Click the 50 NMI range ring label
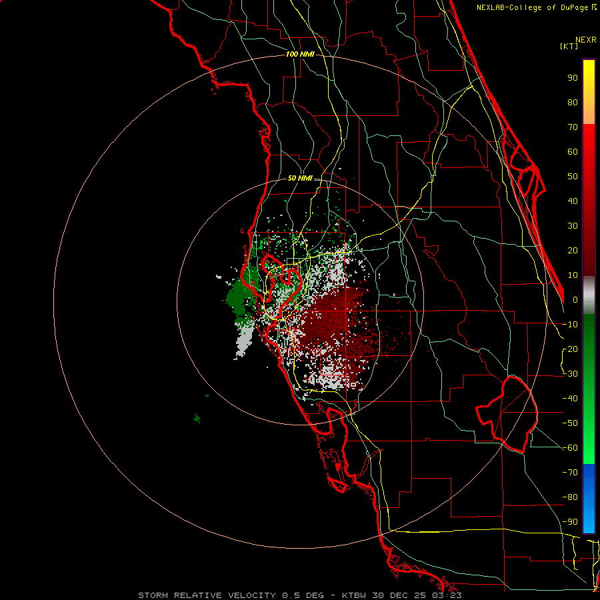Viewport: 600px width, 600px height. tap(300, 178)
